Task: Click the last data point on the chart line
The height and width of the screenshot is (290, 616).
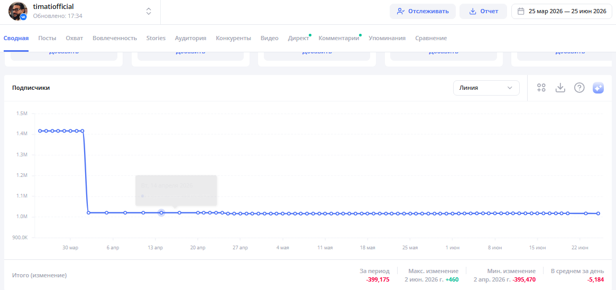Action: coord(599,213)
